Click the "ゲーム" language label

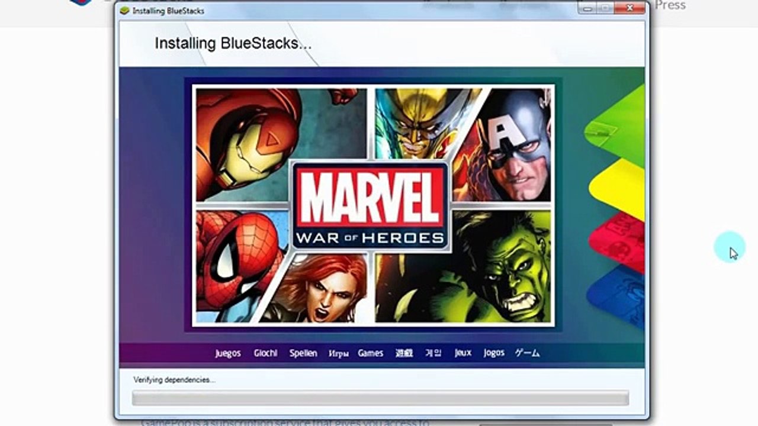coord(527,353)
